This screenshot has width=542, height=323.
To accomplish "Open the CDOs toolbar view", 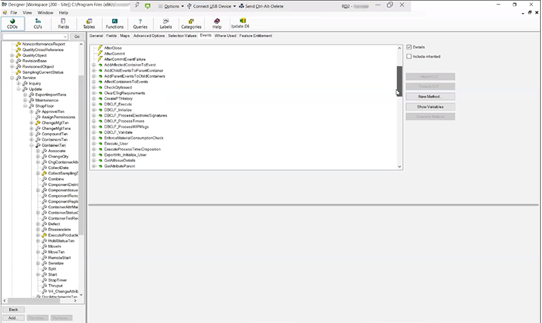I will click(x=12, y=23).
